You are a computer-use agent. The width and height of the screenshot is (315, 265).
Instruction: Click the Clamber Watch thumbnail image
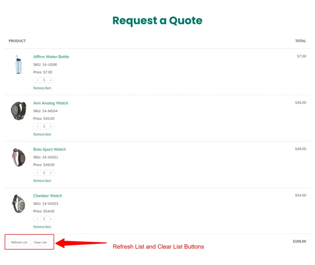pos(18,204)
